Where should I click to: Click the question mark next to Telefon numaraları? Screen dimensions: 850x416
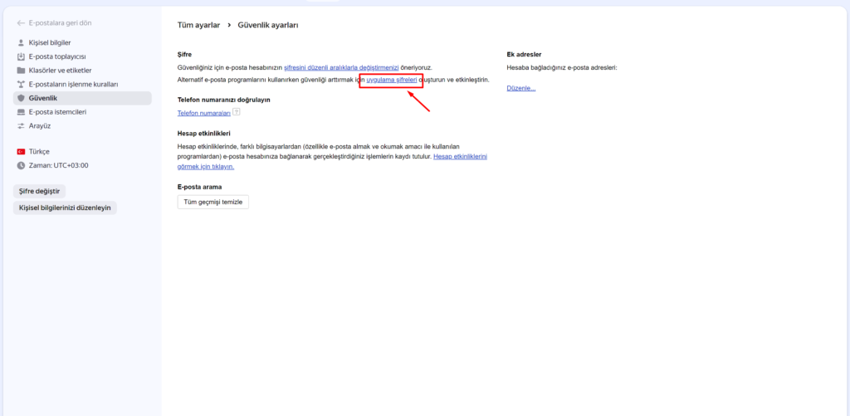coord(237,112)
